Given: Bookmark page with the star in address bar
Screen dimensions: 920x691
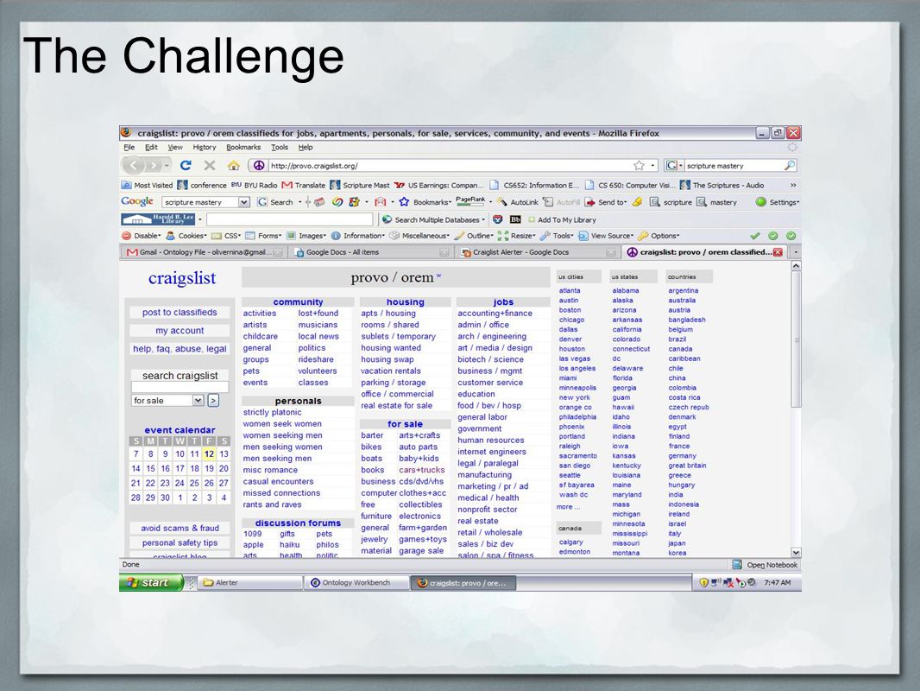Looking at the screenshot, I should coord(639,166).
